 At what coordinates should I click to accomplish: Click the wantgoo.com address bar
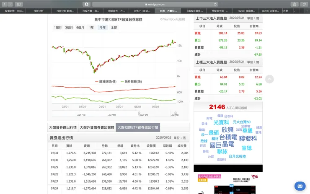tap(155, 4)
